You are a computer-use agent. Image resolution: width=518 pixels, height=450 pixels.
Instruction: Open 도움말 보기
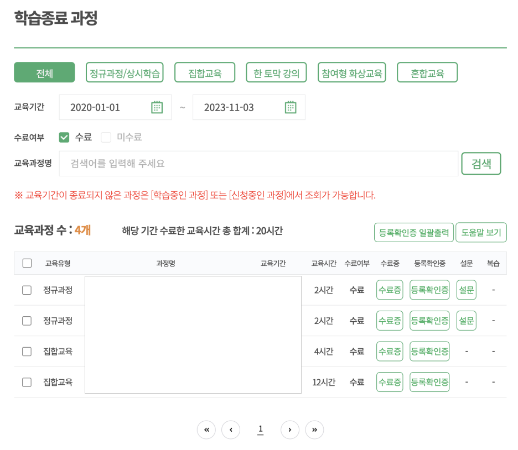(x=481, y=233)
